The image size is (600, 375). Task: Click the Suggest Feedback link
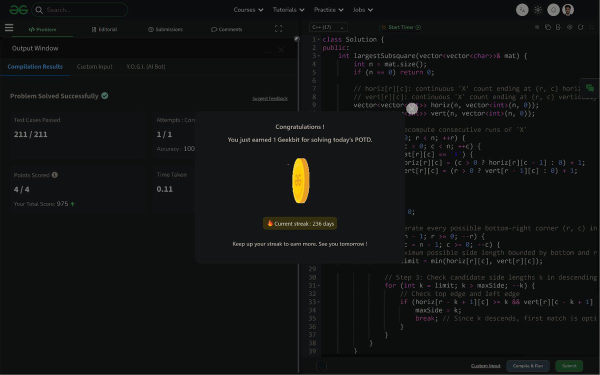point(270,98)
